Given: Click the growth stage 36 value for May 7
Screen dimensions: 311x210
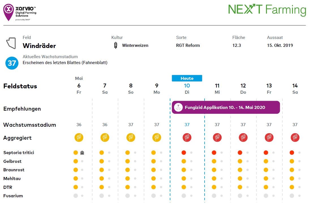Looking at the screenshot, I should point(105,125).
